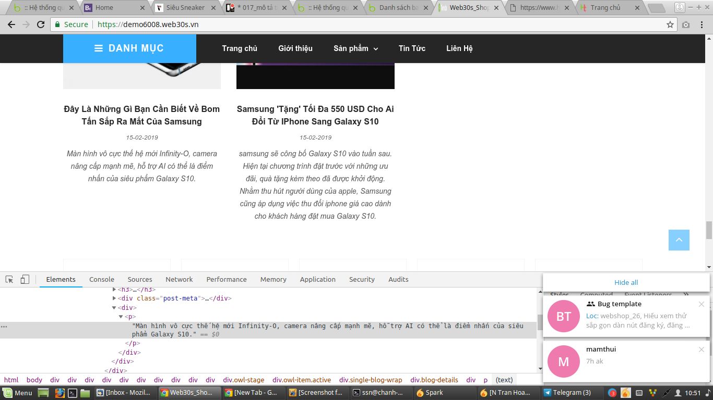Click the blue scroll-to-top button
The width and height of the screenshot is (713, 400).
click(x=679, y=240)
